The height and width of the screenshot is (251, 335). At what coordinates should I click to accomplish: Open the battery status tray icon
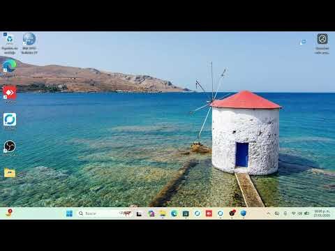[307, 213]
